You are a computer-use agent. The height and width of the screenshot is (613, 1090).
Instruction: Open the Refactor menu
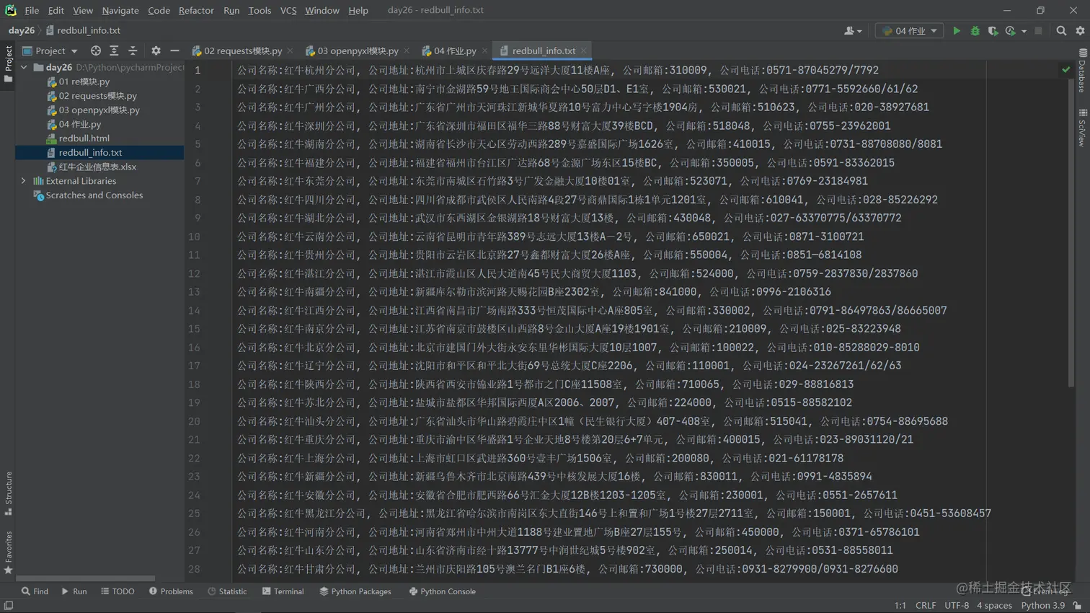tap(196, 11)
